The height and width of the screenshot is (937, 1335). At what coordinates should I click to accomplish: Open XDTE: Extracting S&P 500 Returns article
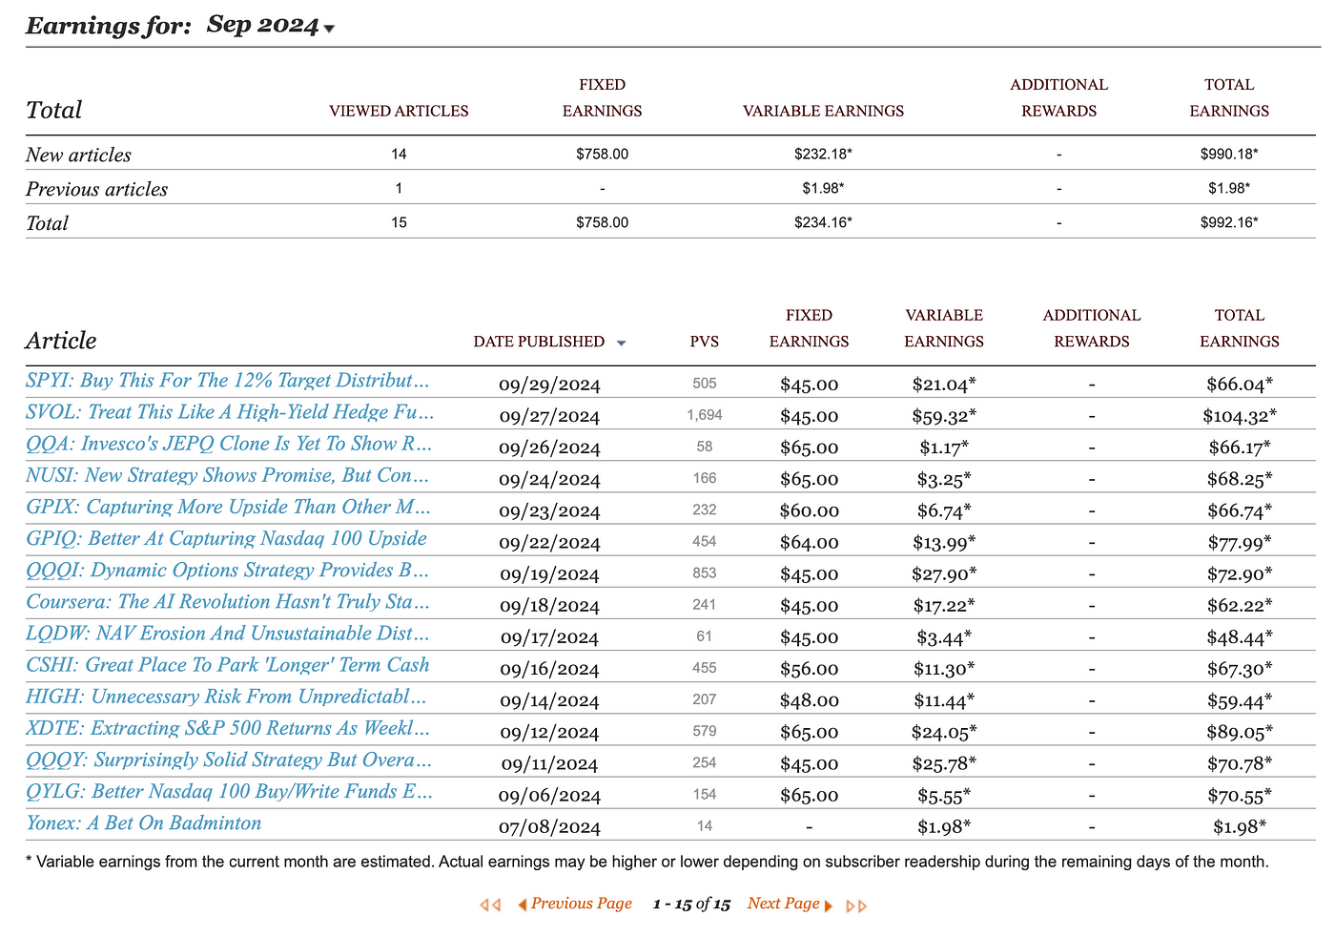228,728
